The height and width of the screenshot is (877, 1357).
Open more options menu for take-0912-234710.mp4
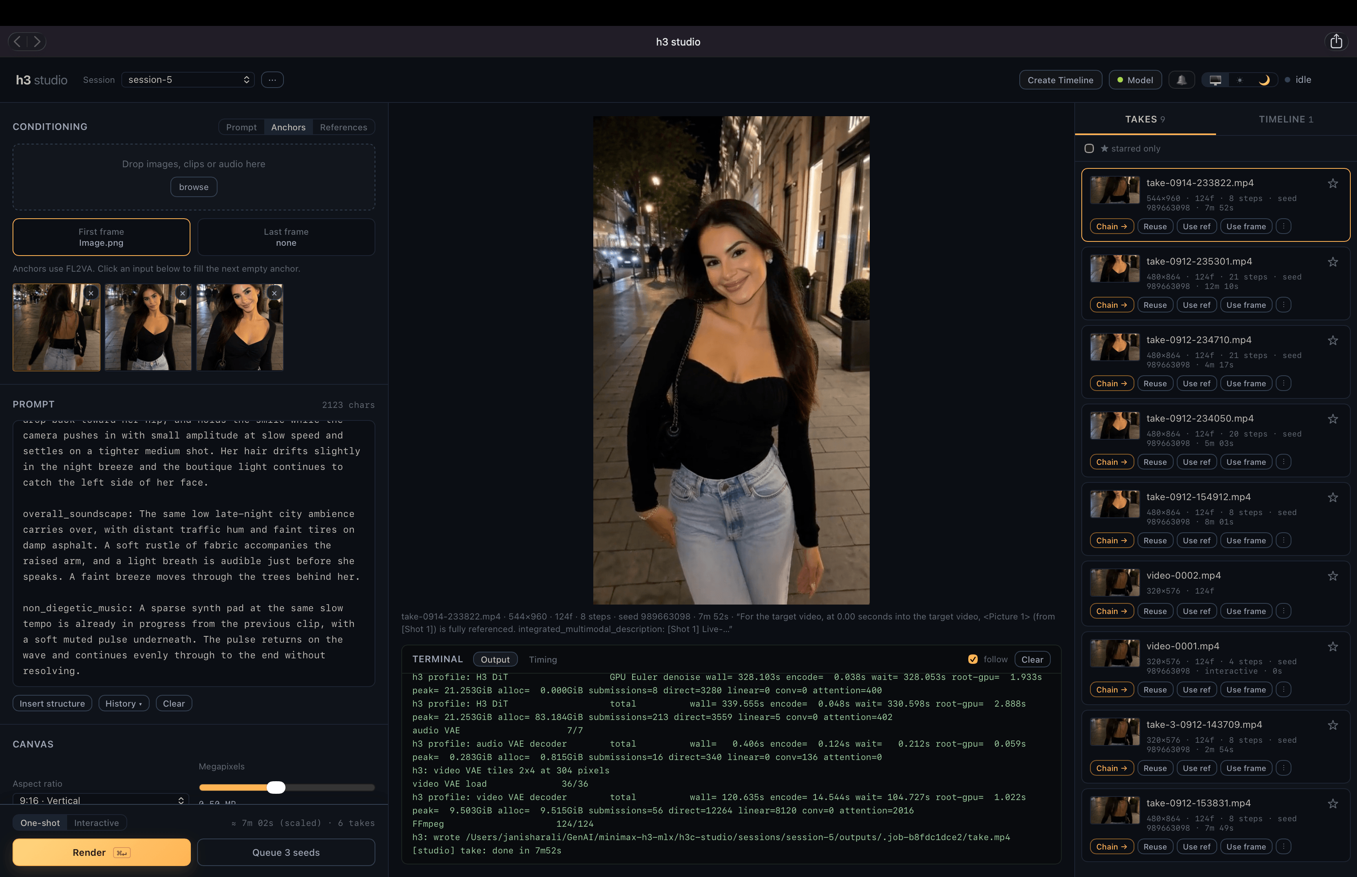[1284, 384]
